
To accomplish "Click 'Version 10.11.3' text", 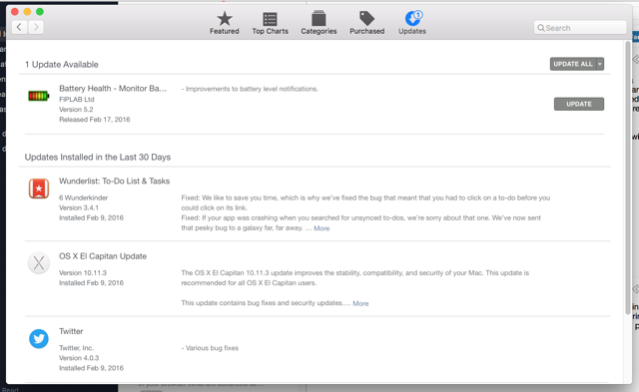I will [x=83, y=272].
